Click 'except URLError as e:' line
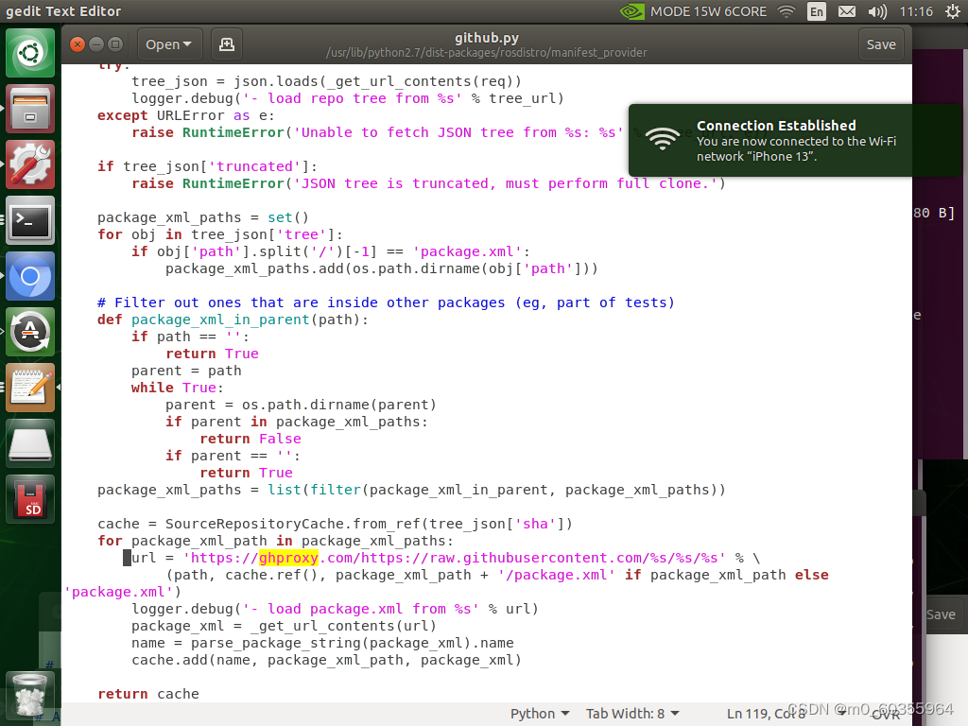Image resolution: width=968 pixels, height=726 pixels. coord(186,115)
